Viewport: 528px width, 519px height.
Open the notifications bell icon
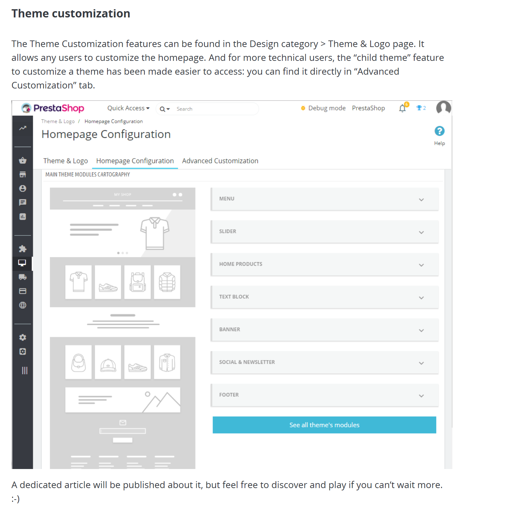tap(402, 108)
